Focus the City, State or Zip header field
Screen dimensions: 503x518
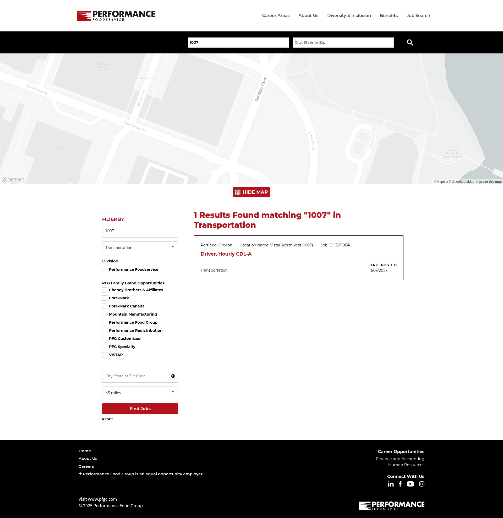(343, 42)
